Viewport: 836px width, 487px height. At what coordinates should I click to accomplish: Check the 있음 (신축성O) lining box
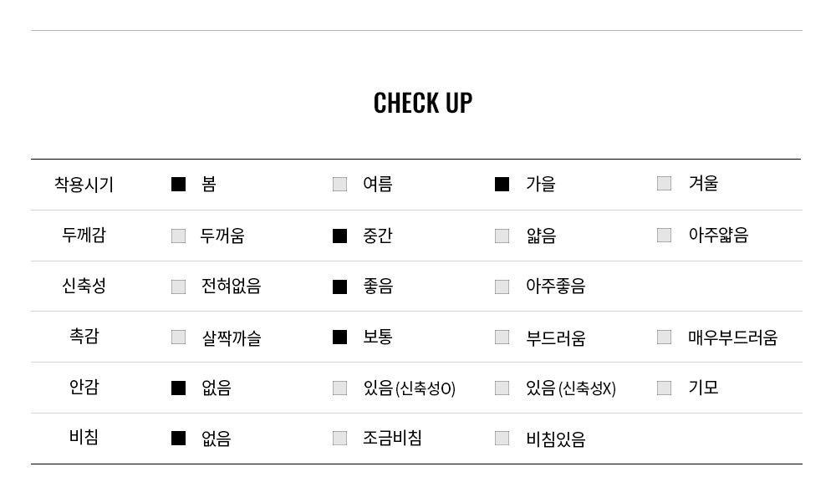339,388
